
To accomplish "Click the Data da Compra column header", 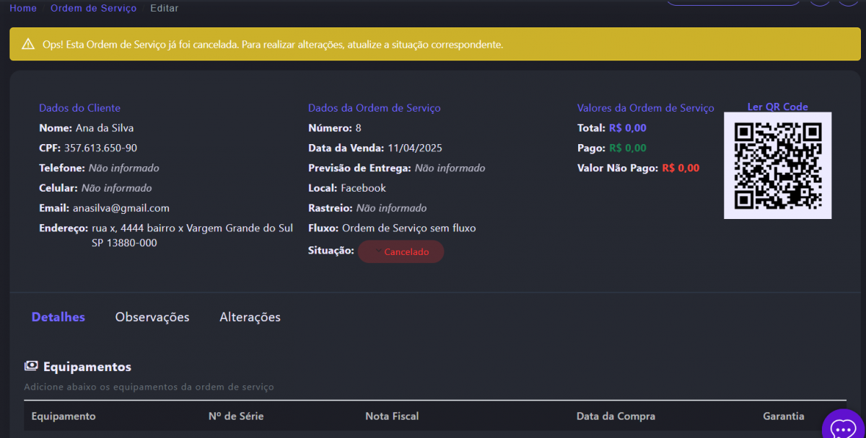I will pyautogui.click(x=616, y=416).
